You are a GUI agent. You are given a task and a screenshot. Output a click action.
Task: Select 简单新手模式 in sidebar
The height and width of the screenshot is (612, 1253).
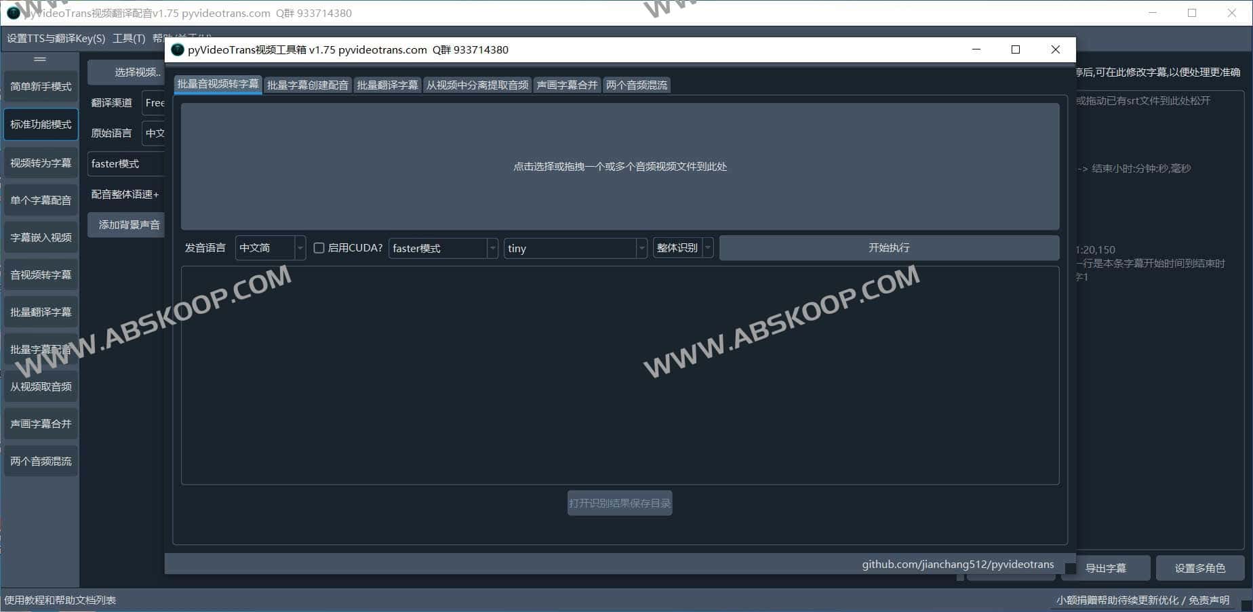coord(41,87)
